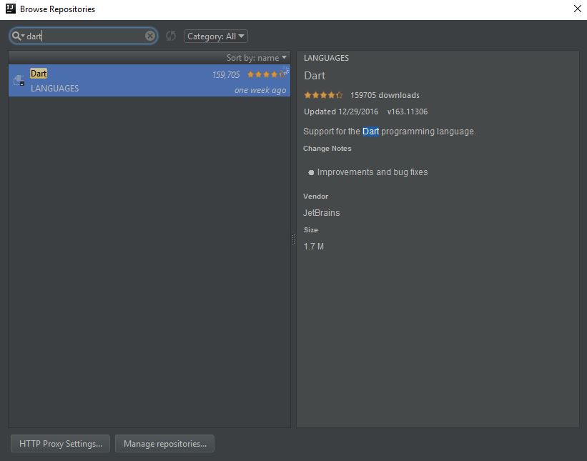Click the Manage repositories button
Image resolution: width=587 pixels, height=461 pixels.
pyautogui.click(x=165, y=444)
